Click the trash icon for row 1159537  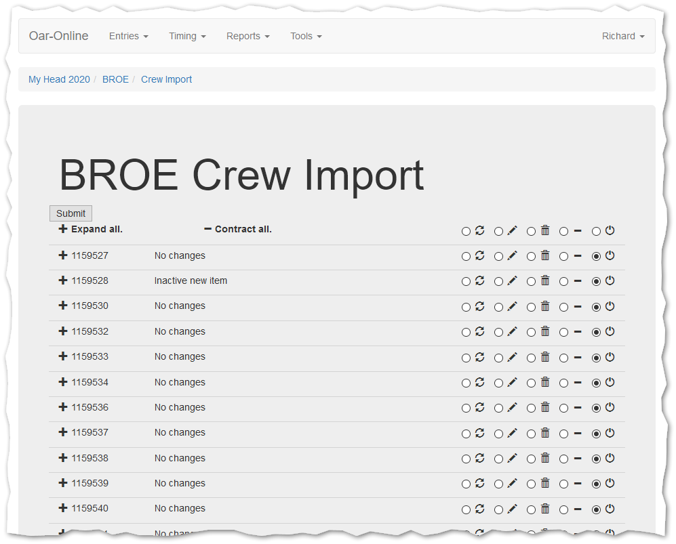click(544, 433)
